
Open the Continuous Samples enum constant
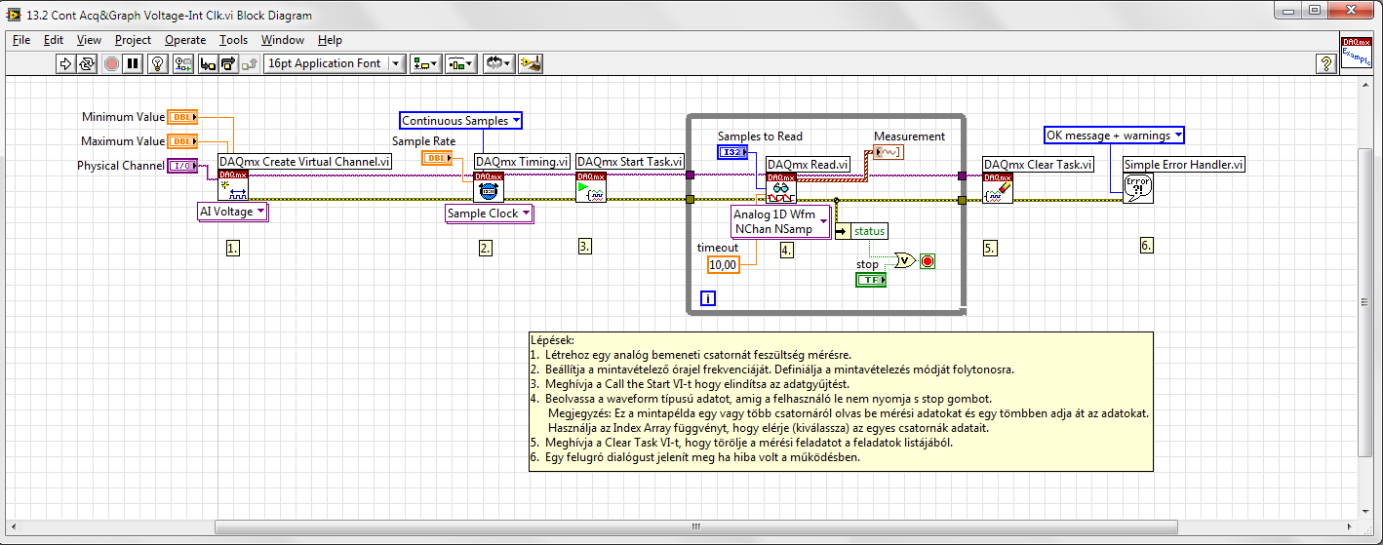461,121
